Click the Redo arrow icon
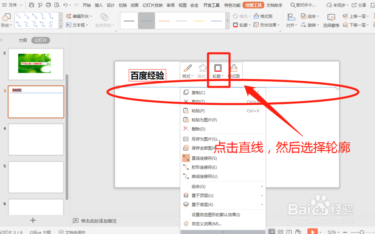Screen dimensions: 375x234 [x=76, y=5]
